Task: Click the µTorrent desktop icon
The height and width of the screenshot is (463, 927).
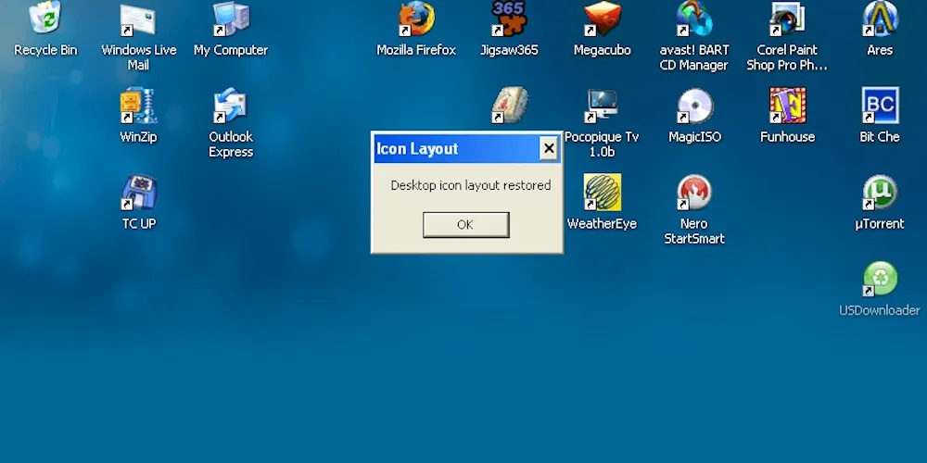Action: tap(880, 194)
